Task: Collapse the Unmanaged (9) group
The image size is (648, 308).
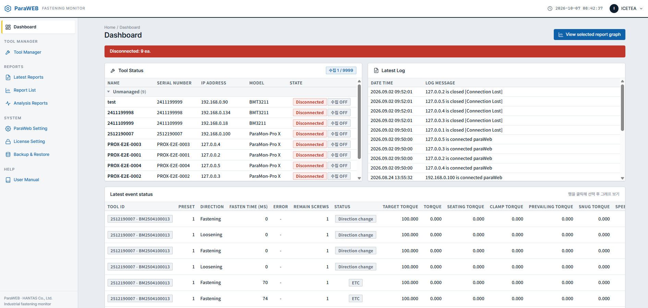Action: (109, 92)
